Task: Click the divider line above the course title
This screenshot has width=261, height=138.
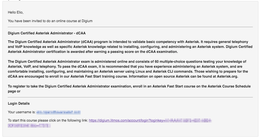Action: [x=130, y=27]
